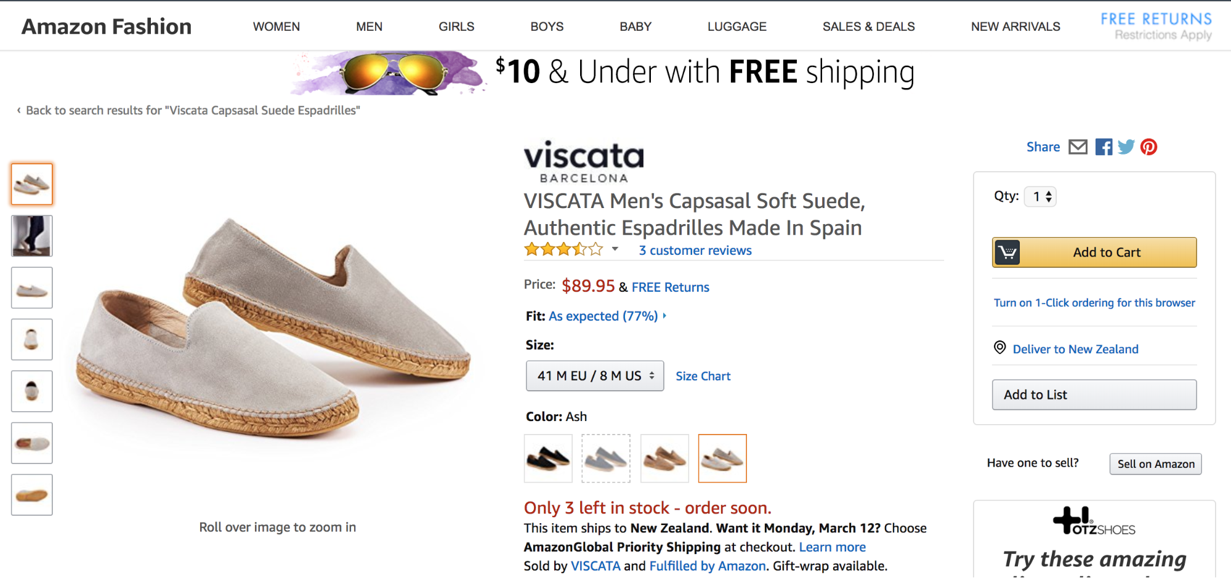The image size is (1231, 578).
Task: Open the MEN navigation menu
Action: coord(369,26)
